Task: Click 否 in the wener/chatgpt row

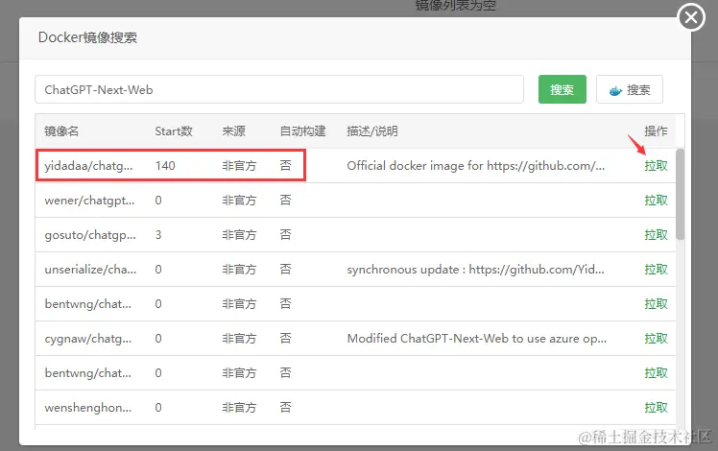Action: 285,201
